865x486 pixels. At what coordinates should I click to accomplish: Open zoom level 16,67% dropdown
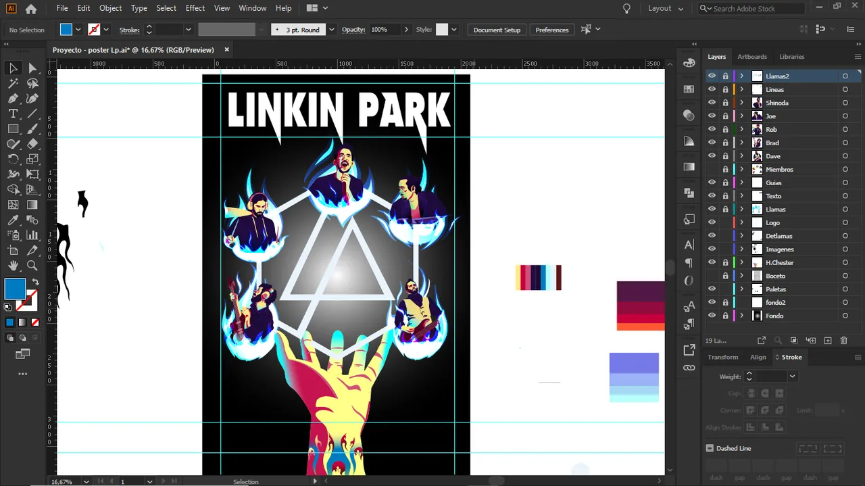coord(86,482)
